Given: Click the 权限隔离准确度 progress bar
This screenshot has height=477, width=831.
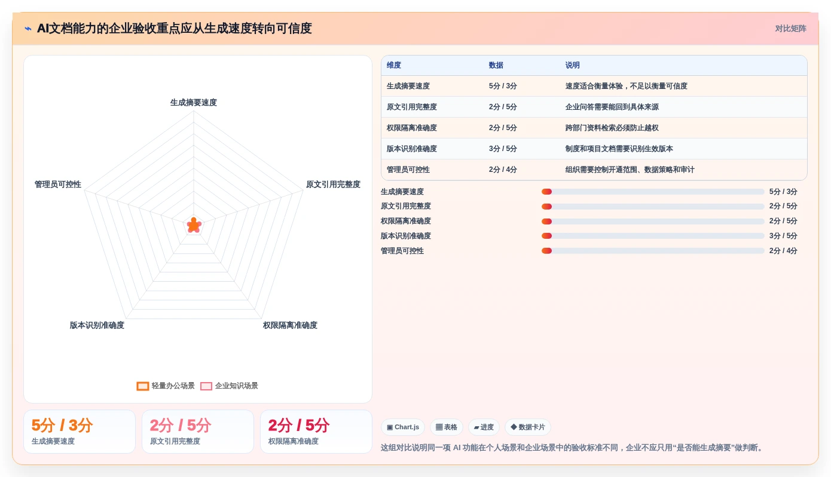Looking at the screenshot, I should point(653,221).
